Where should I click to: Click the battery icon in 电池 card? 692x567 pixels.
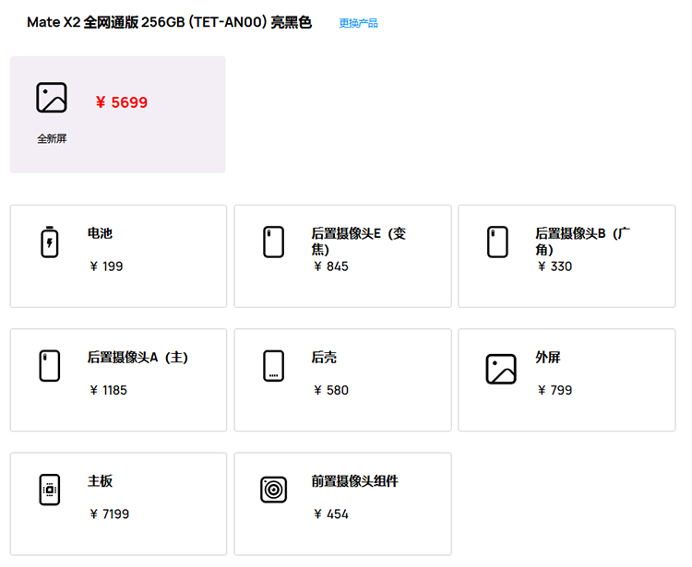click(50, 242)
